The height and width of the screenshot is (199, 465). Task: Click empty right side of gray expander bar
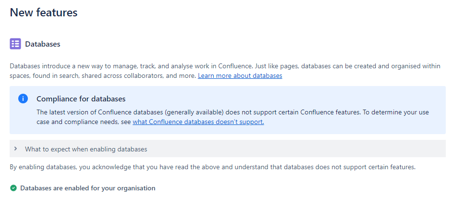pyautogui.click(x=296, y=149)
